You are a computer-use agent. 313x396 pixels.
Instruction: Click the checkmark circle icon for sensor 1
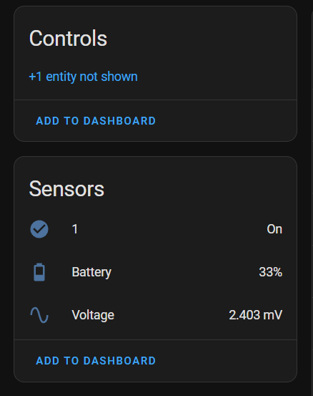point(39,229)
